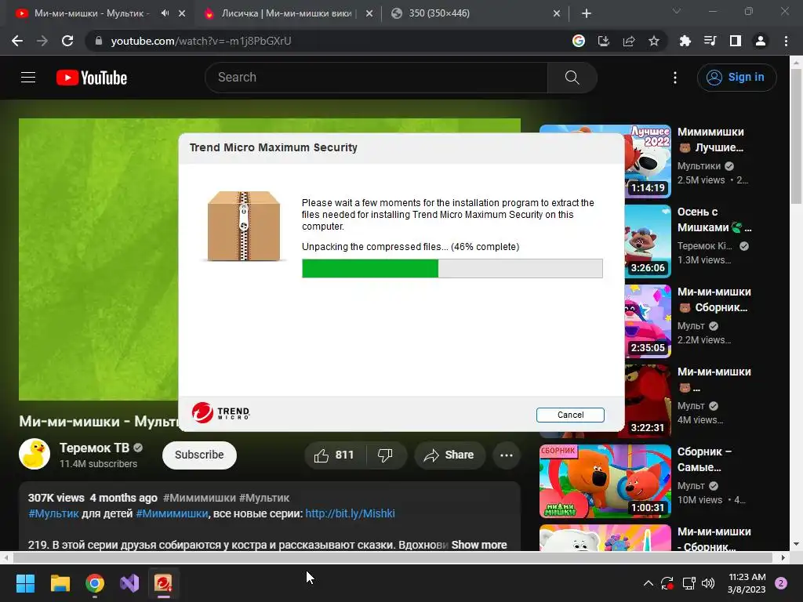Image resolution: width=803 pixels, height=602 pixels.
Task: Open Теремок ТВ channel avatar
Action: tap(35, 454)
